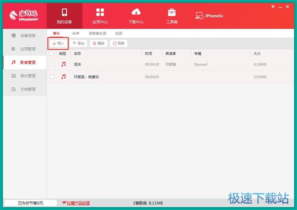This screenshot has width=297, height=210.
Task: Sort by the 表演者 column header
Action: coord(170,54)
